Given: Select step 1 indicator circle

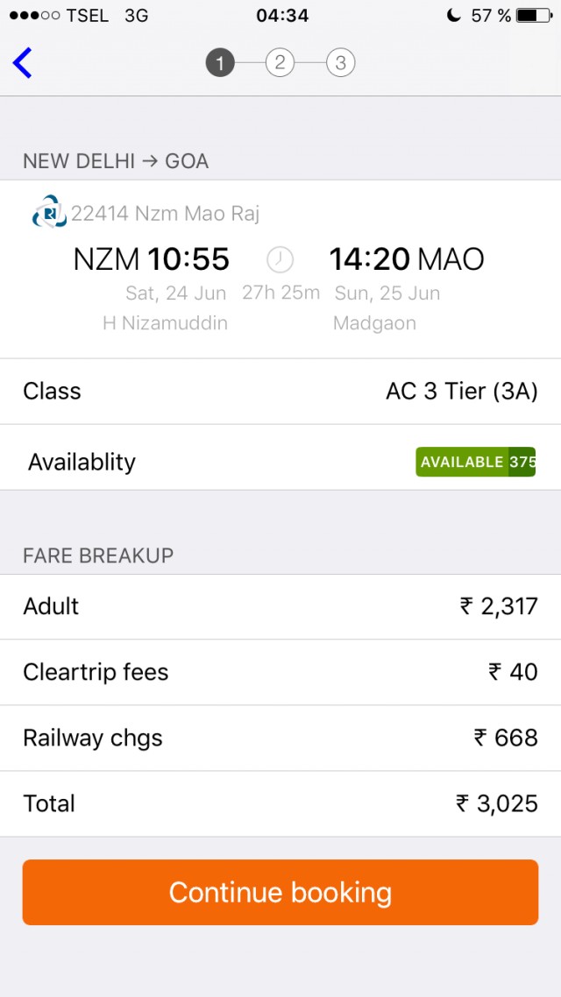Looking at the screenshot, I should pyautogui.click(x=220, y=63).
